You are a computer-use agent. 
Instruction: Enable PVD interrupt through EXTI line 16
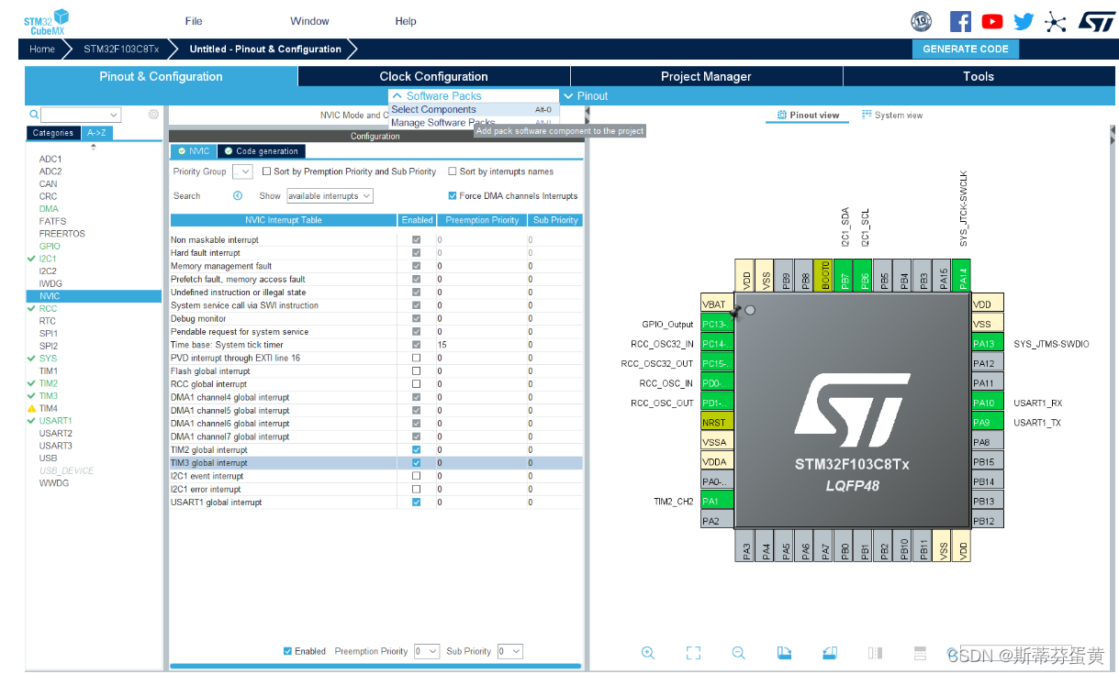tap(417, 358)
